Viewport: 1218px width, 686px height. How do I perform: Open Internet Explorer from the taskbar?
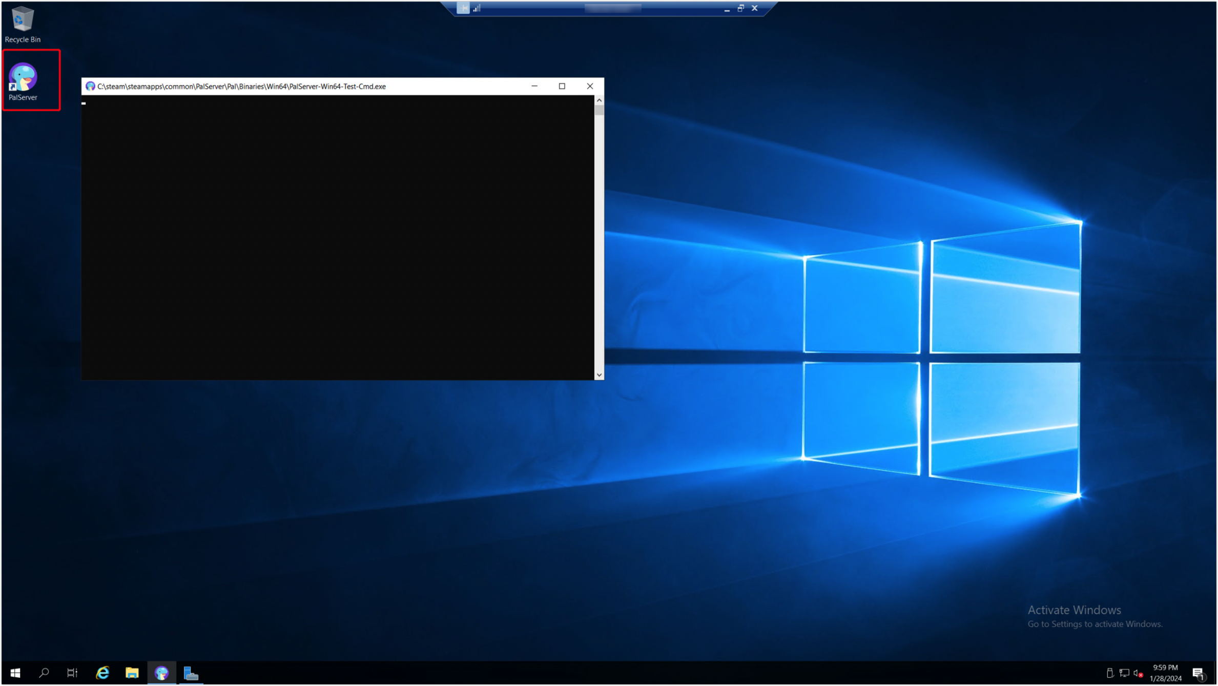102,672
